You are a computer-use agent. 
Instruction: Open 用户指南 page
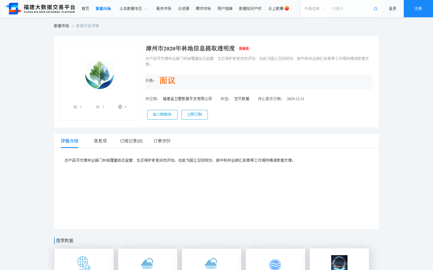point(225,9)
